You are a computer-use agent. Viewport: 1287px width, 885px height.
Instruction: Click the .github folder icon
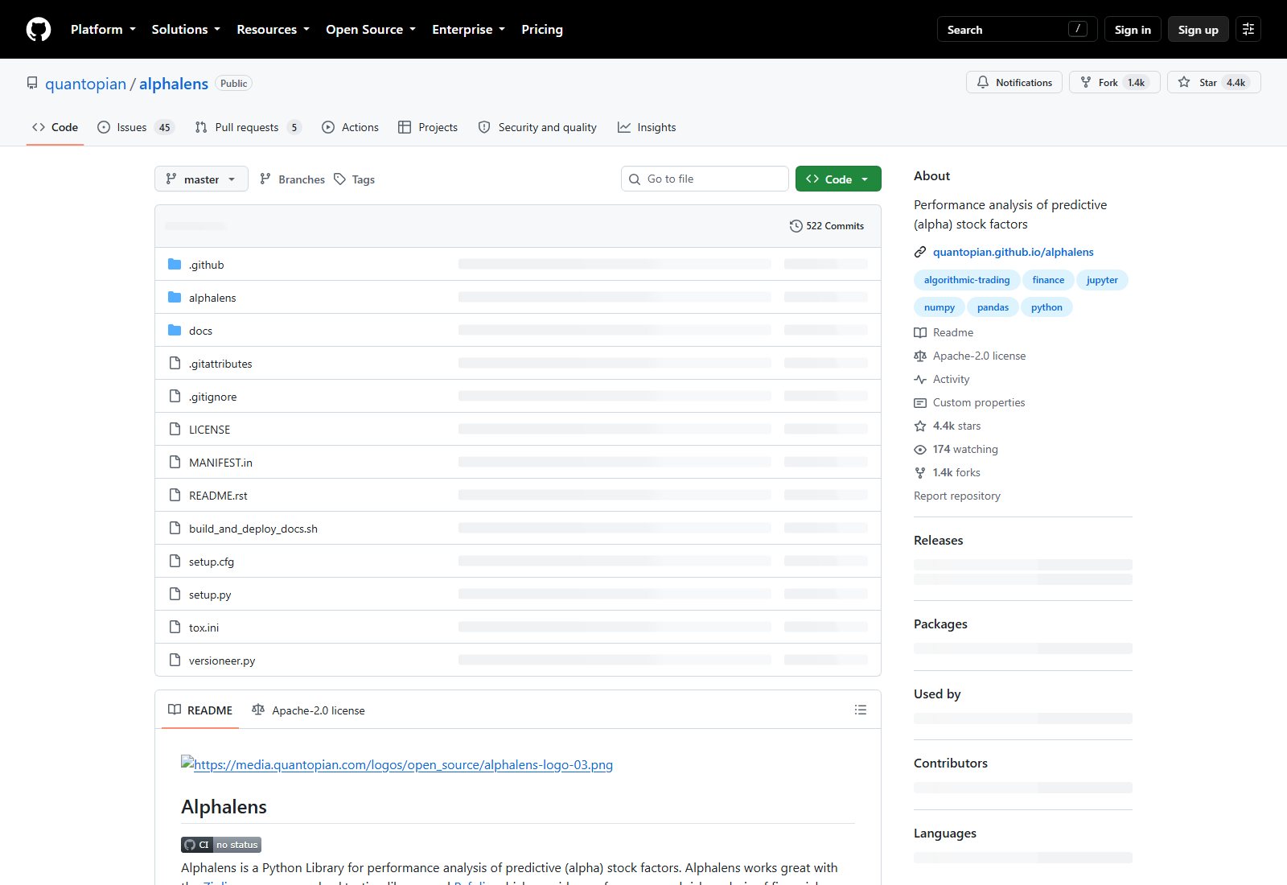(175, 264)
